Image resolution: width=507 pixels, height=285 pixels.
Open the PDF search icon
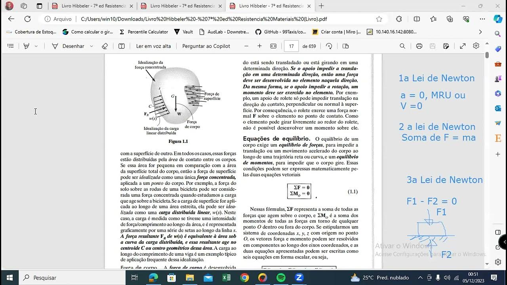(x=402, y=46)
